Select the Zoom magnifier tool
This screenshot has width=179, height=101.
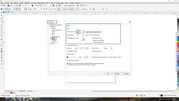2,22
